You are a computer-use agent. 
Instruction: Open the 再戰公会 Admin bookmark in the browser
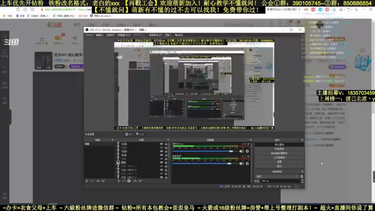coord(101,16)
